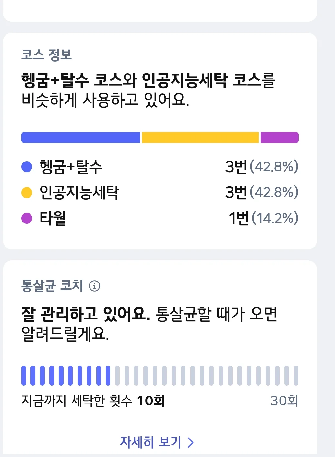
Task: Tap the purple 타월 legend dot
Action: coord(27,218)
